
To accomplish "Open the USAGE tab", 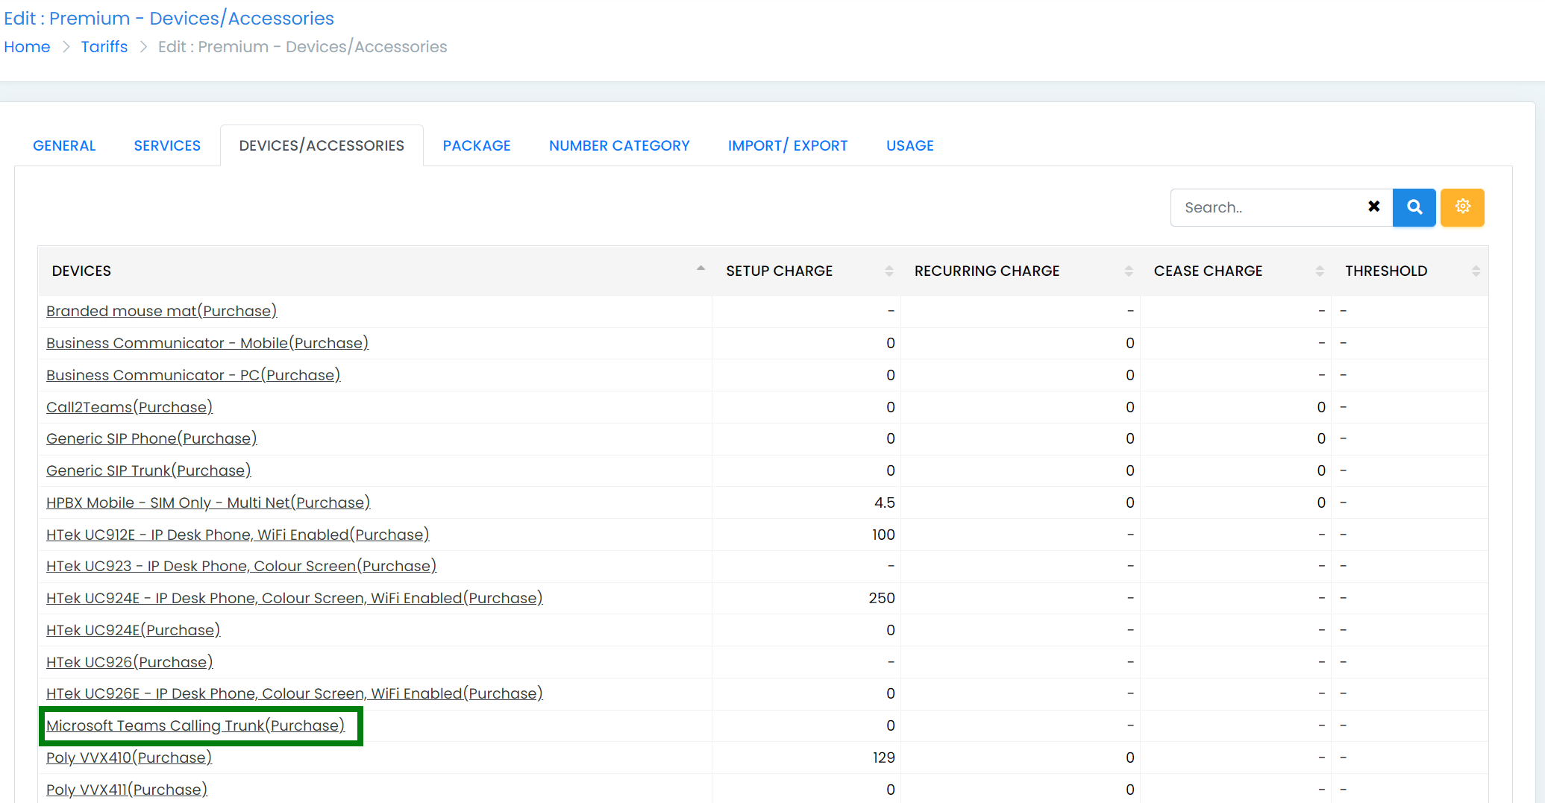I will [909, 145].
